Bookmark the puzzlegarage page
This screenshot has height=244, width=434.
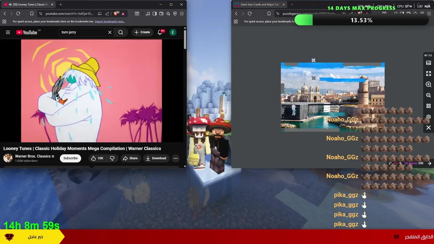(x=269, y=14)
